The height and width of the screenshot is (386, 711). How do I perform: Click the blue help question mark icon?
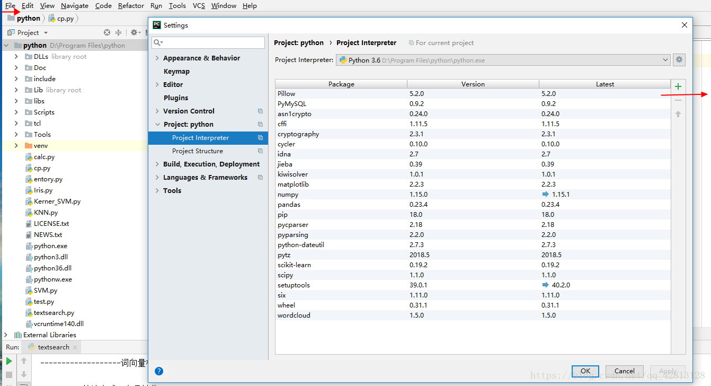coord(159,371)
